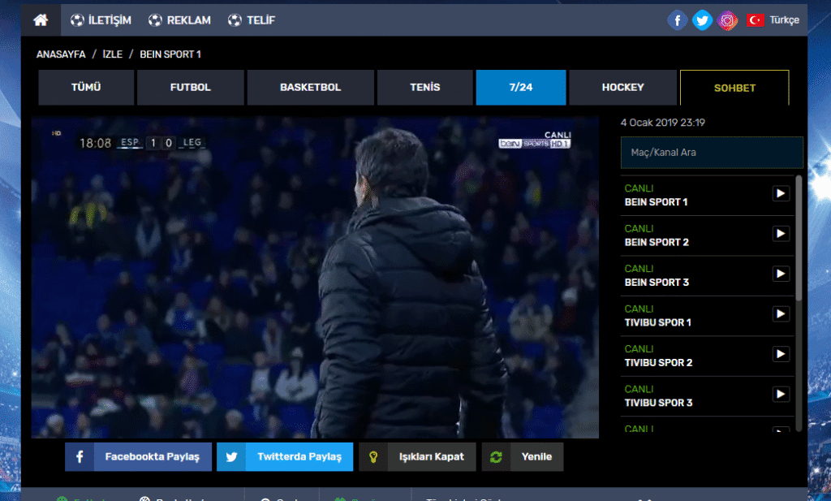This screenshot has width=831, height=501.
Task: Select the TIVIBU SPOR 1 channel name
Action: pos(657,322)
